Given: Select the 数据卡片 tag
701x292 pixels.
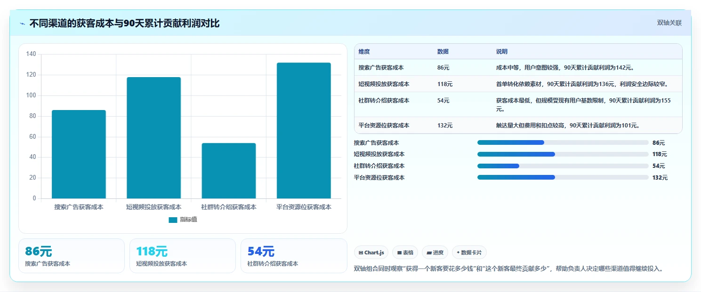Looking at the screenshot, I should [x=469, y=253].
